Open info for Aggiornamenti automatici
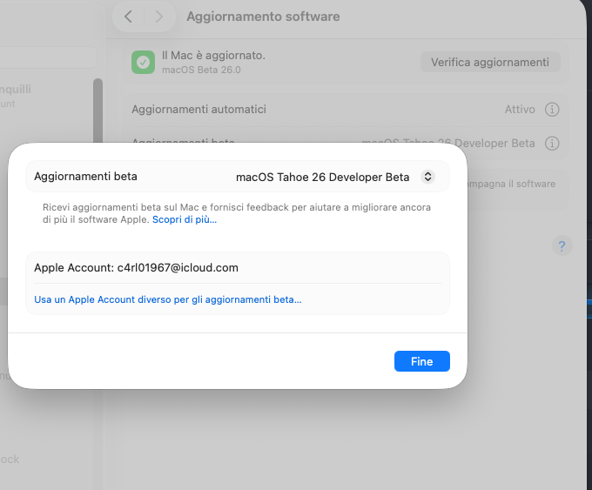This screenshot has height=490, width=592. [x=552, y=110]
